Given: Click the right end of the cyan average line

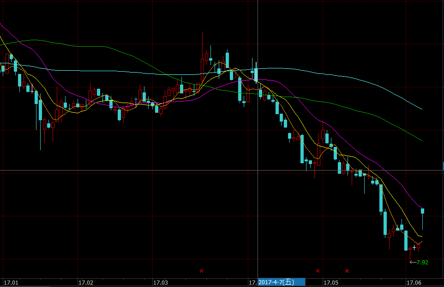Looking at the screenshot, I should point(422,109).
